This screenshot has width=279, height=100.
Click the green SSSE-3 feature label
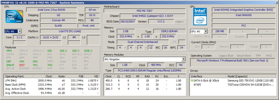88,51
